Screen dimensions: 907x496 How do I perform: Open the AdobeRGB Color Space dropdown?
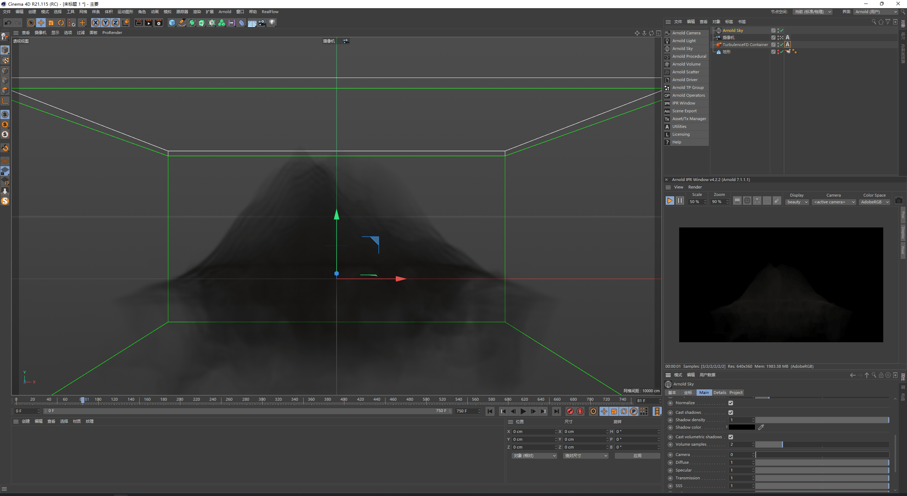pyautogui.click(x=874, y=202)
